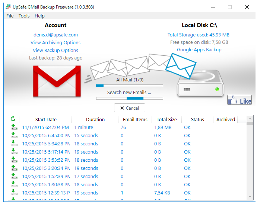Sort by Archived column header
This screenshot has height=203, width=257.
[226, 119]
